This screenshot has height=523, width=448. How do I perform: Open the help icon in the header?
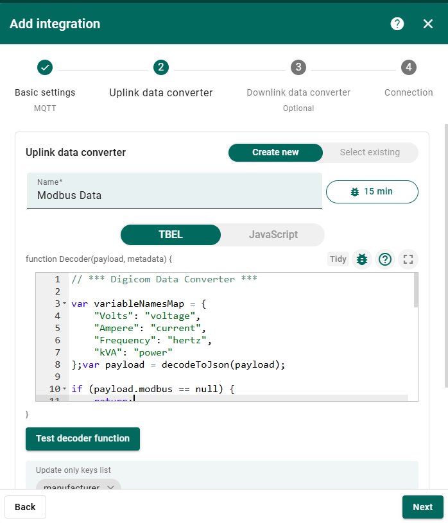397,24
